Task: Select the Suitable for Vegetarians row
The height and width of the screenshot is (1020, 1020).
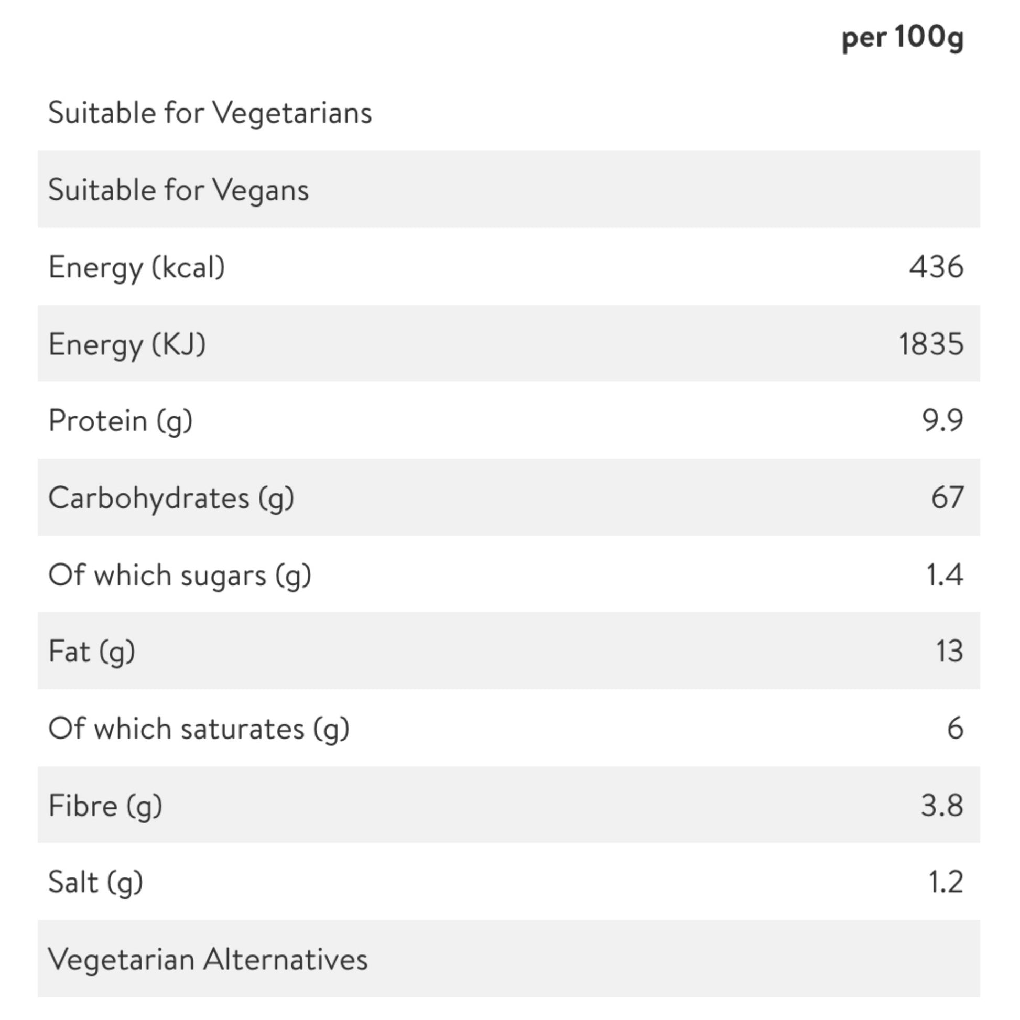Action: [x=509, y=113]
